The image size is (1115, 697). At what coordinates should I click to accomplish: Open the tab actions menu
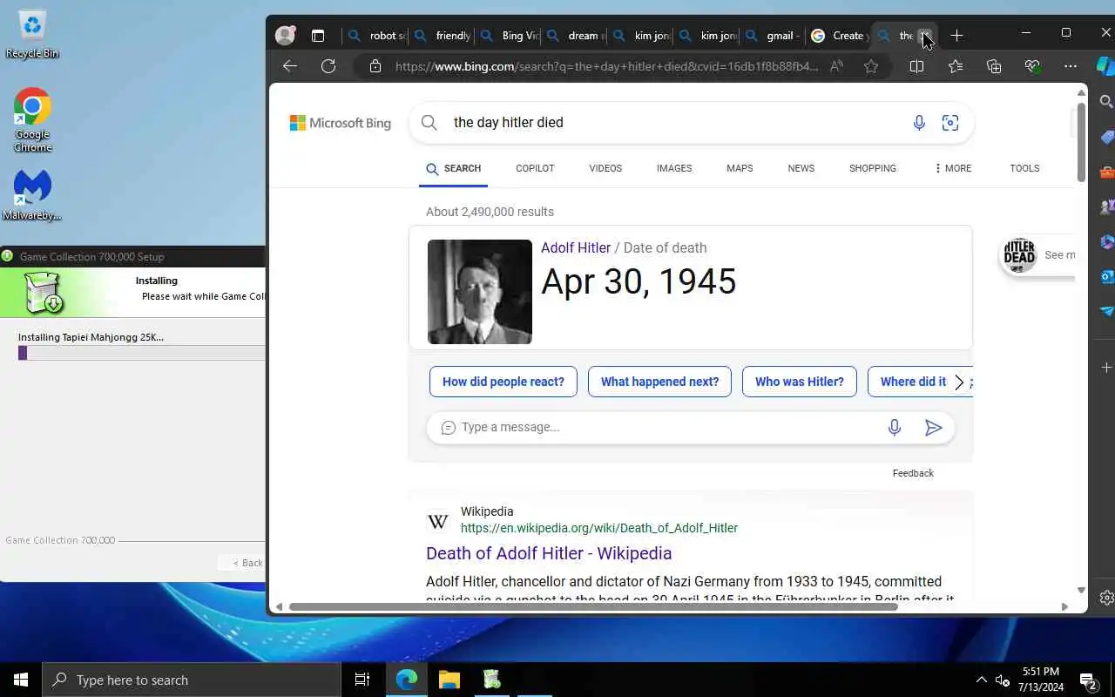318,36
